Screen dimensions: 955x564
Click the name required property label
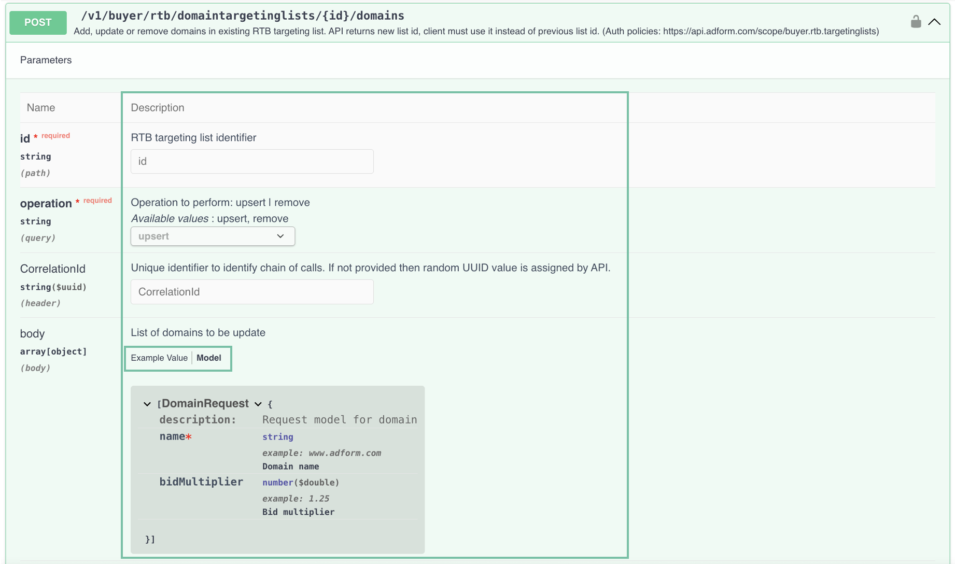pyautogui.click(x=175, y=436)
